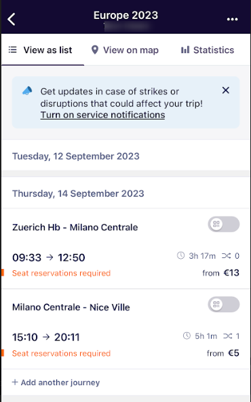
Task: Open the 09:33 to 12:50 journey details
Action: (x=125, y=265)
